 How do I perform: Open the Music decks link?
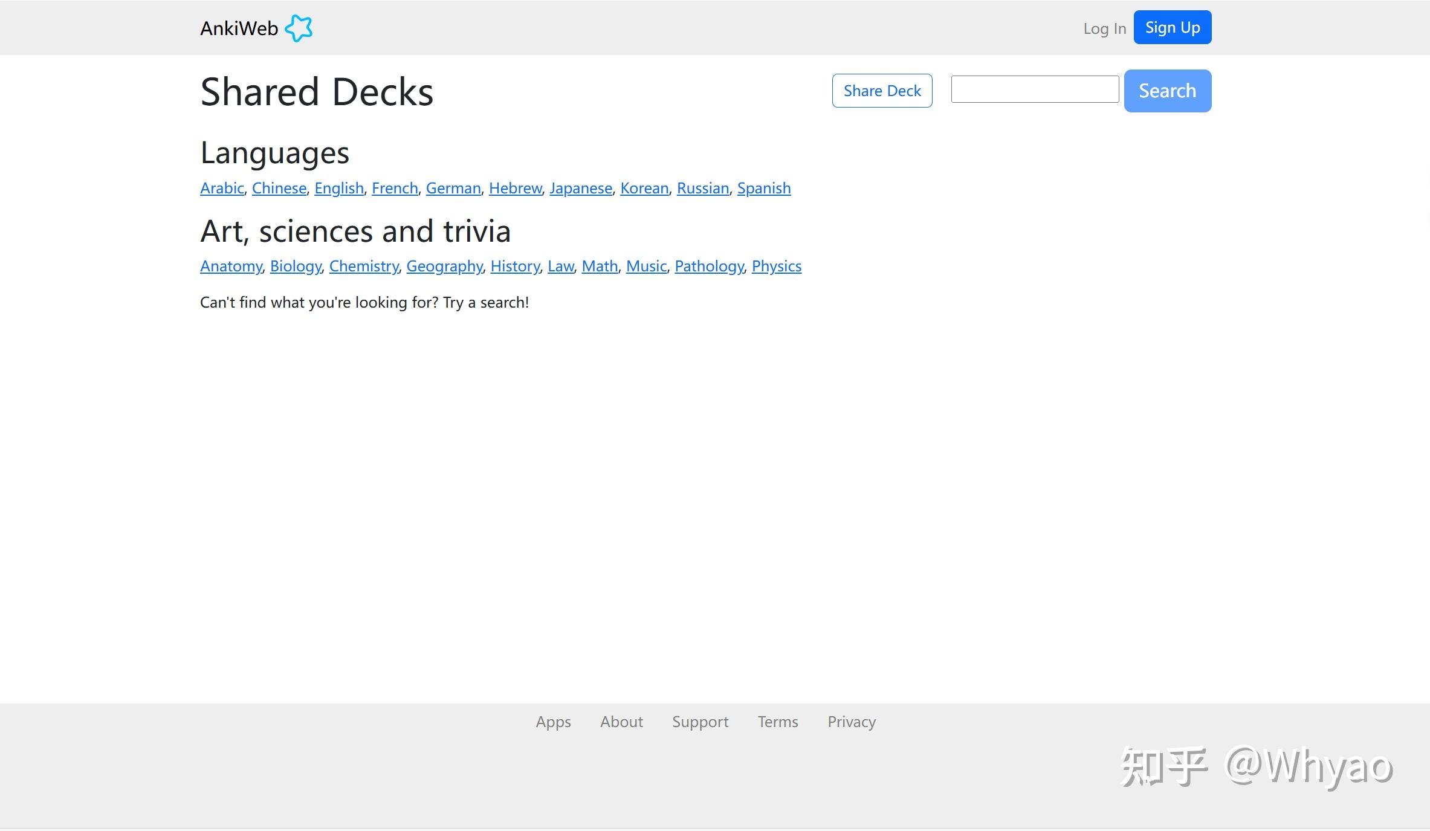pyautogui.click(x=646, y=266)
